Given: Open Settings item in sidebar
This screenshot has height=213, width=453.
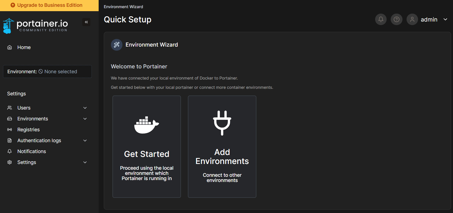Looking at the screenshot, I should pyautogui.click(x=47, y=162).
